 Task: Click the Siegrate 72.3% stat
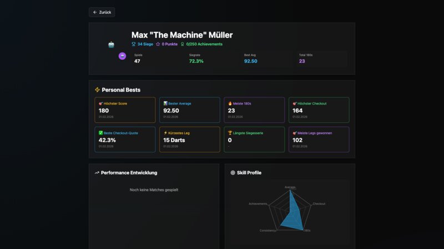click(x=196, y=59)
